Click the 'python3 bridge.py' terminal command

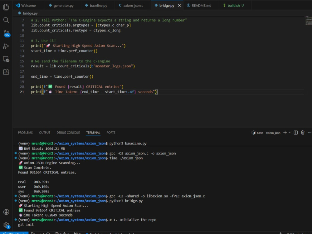126,201
